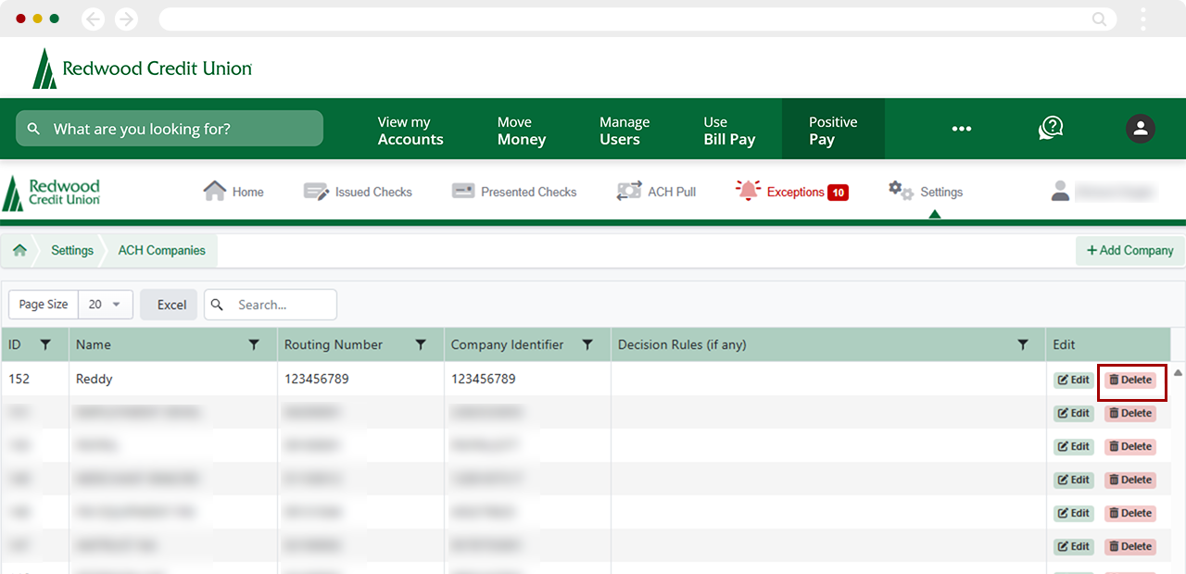Open the Manage Users menu

625,131
